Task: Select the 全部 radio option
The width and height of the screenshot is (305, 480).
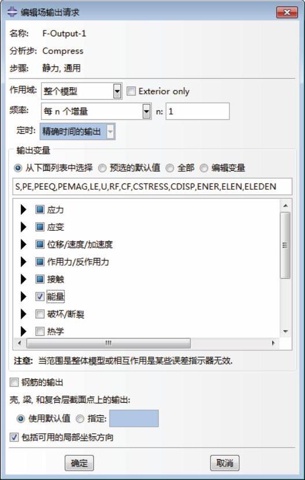Action: 170,168
